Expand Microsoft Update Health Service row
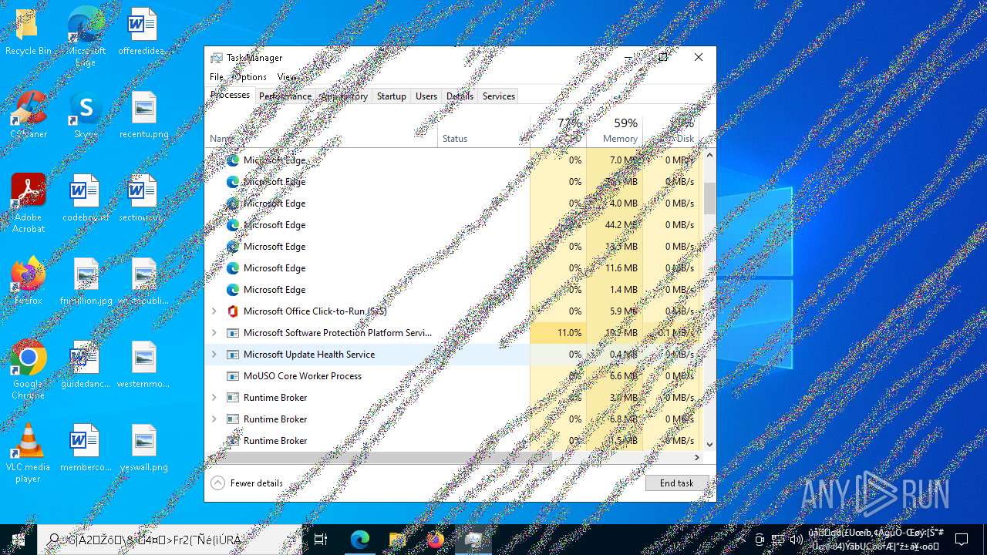987x555 pixels. click(x=214, y=355)
